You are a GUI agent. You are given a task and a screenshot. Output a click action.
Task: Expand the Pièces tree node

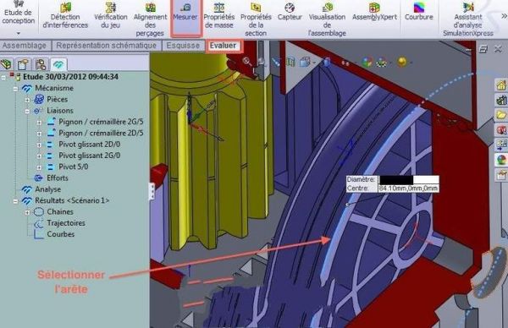coord(28,100)
